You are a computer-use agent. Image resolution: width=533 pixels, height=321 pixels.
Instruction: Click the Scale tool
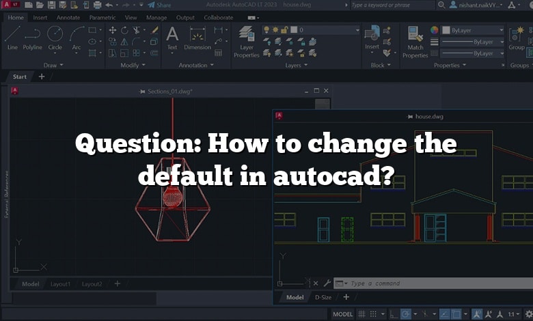(124, 53)
